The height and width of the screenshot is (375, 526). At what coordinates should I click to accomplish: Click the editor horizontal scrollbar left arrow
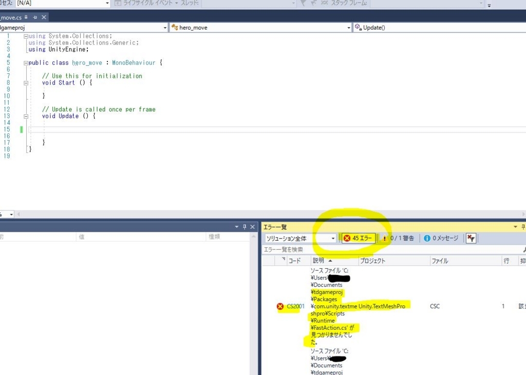pyautogui.click(x=18, y=214)
